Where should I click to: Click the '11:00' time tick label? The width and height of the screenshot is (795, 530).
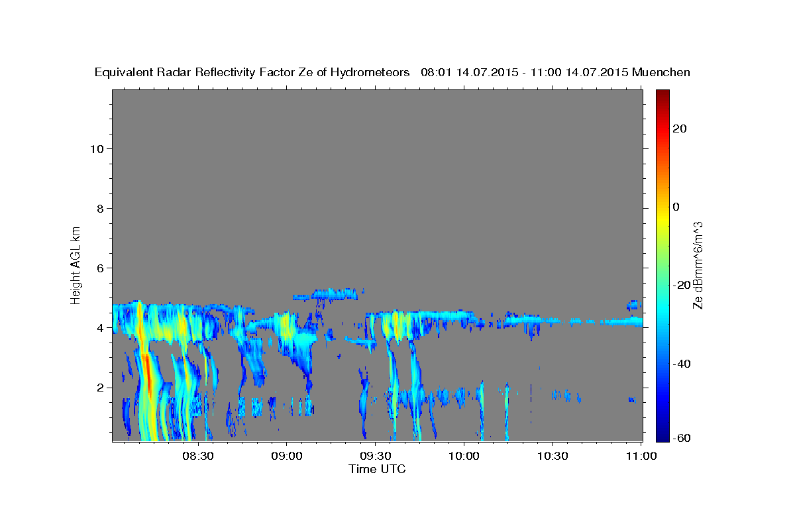(641, 456)
